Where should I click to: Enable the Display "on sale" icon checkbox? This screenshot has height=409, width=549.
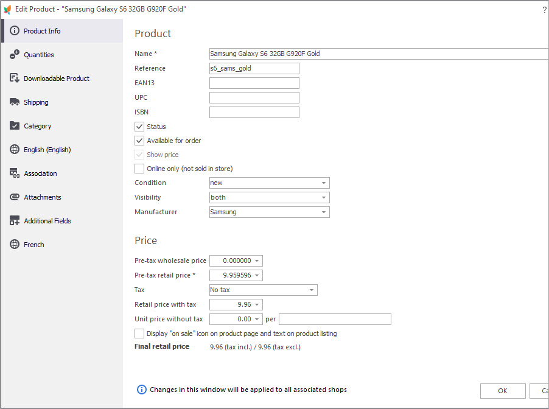point(139,334)
